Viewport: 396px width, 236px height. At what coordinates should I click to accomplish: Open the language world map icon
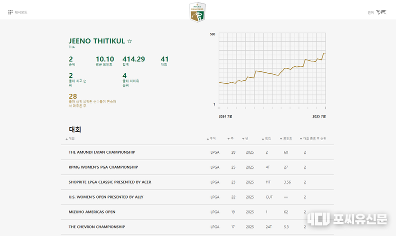381,12
